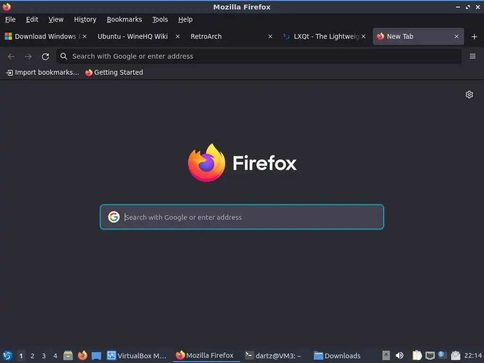Viewport: 484px width, 363px height.
Task: Close the Ubuntu - WineHQ Wiki tab
Action: (178, 36)
